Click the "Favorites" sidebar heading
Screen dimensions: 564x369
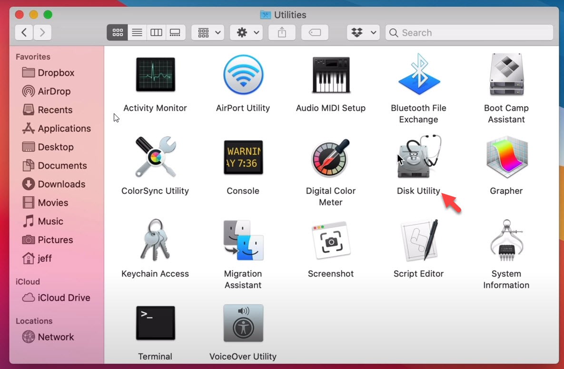[x=33, y=57]
